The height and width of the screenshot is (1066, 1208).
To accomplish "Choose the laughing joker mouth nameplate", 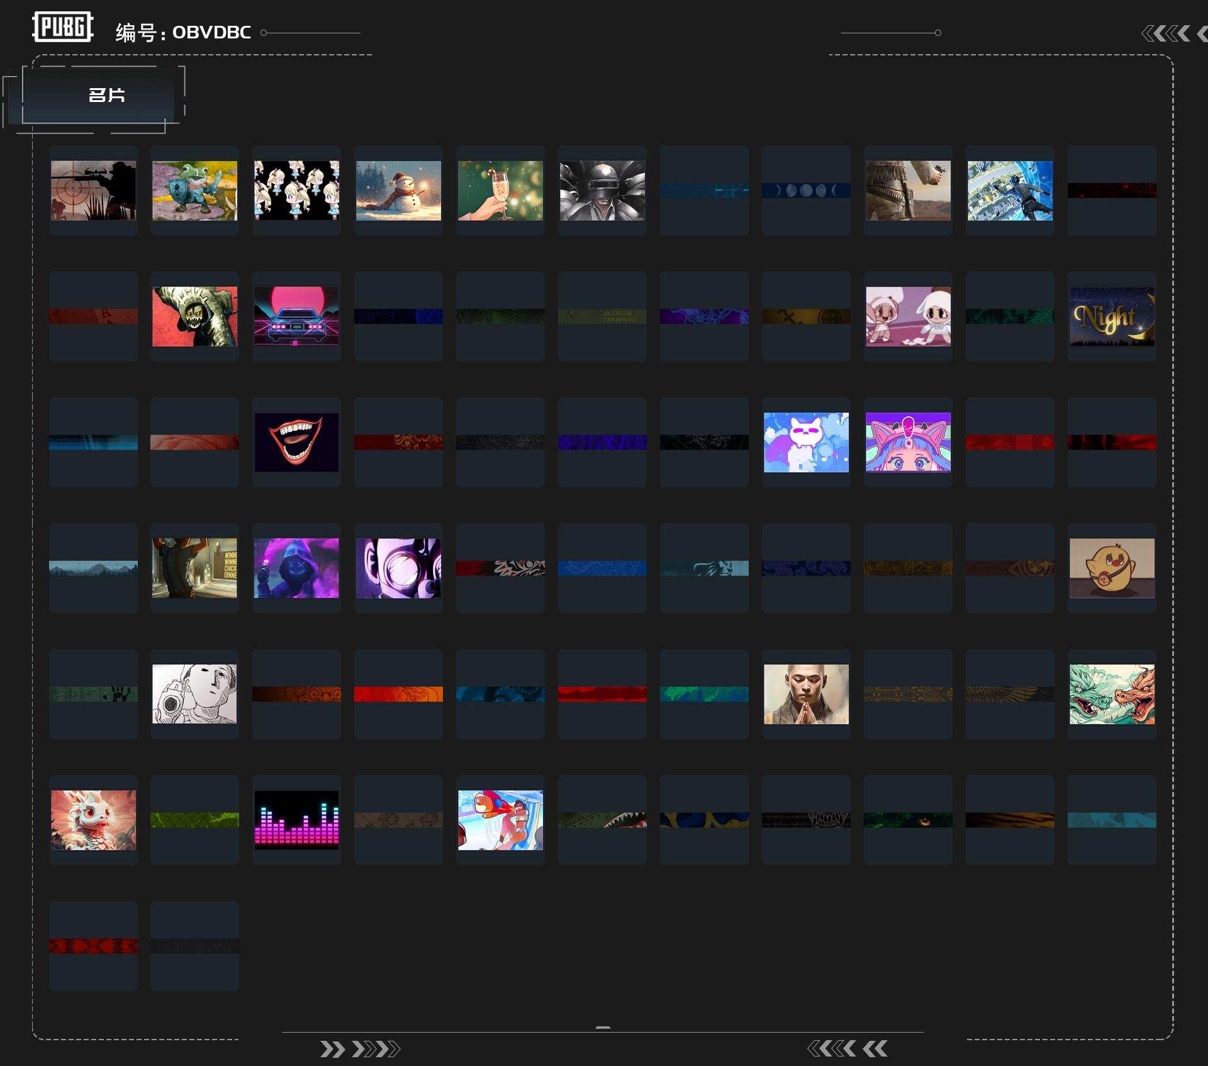I will point(296,442).
